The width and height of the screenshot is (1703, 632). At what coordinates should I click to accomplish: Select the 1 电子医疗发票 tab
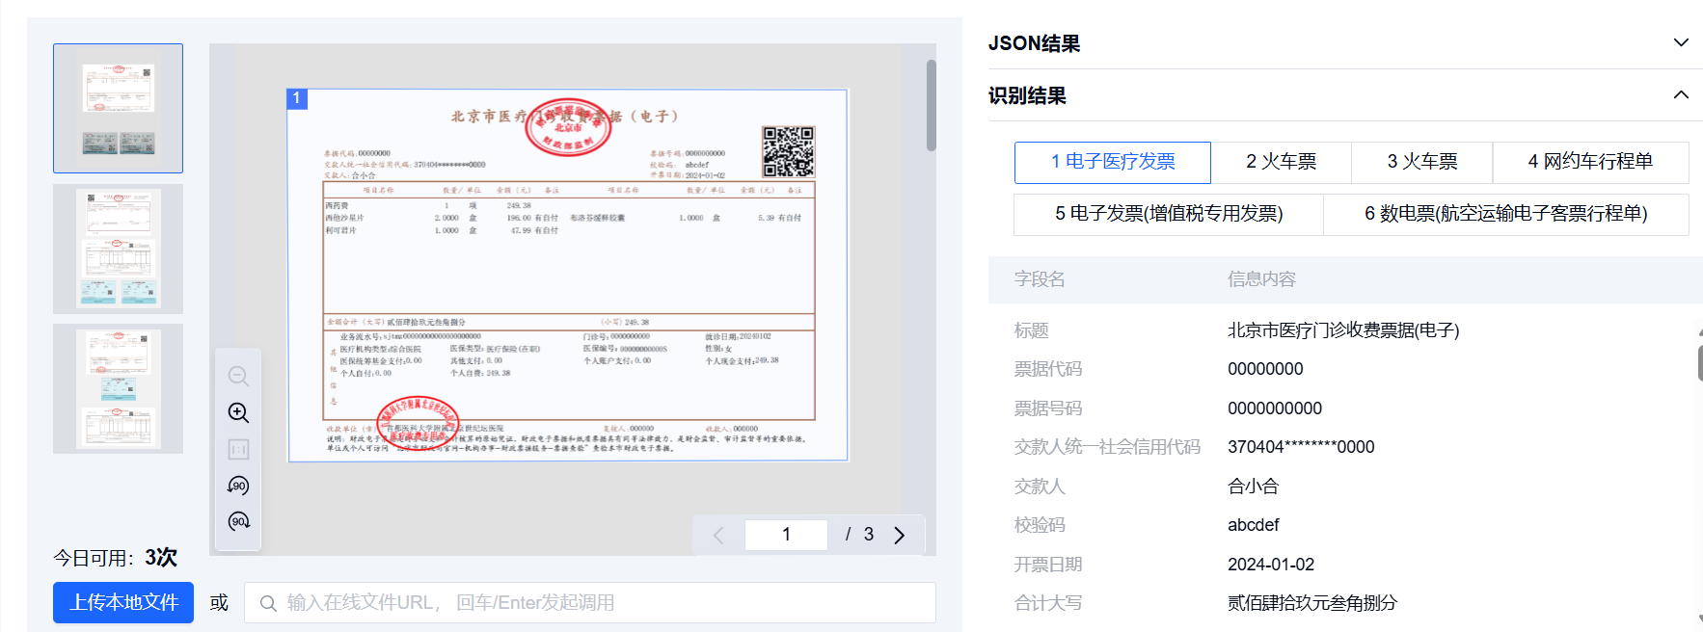tap(1113, 162)
